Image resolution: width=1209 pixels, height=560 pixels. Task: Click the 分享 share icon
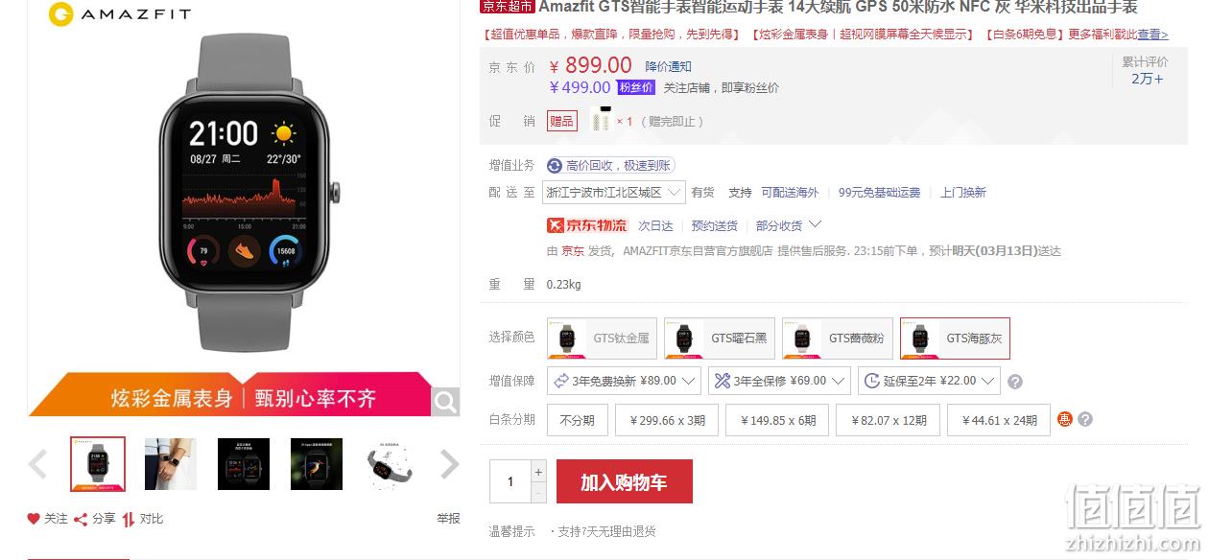tap(81, 519)
